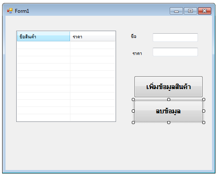Viewport: 218px width, 176px height.
Task: Click the ชื่อสินค้า column header
Action: pos(44,37)
